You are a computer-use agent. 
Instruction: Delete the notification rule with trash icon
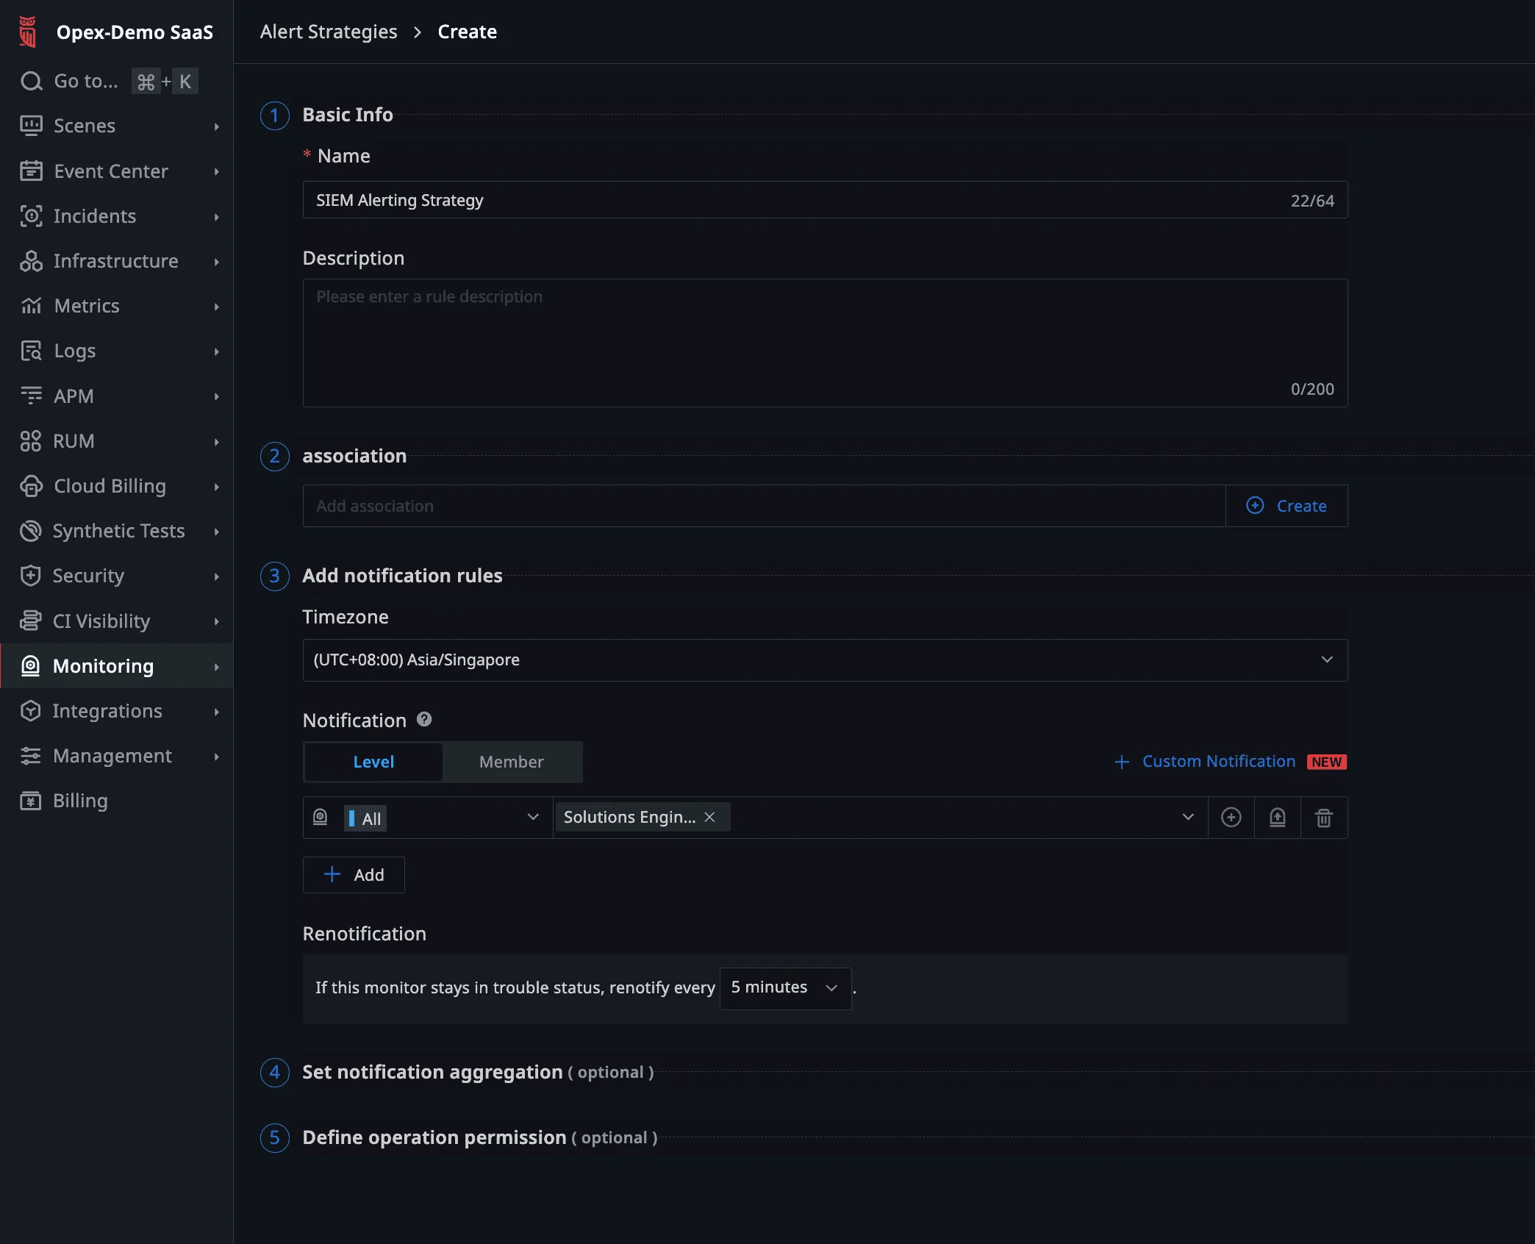pyautogui.click(x=1324, y=818)
